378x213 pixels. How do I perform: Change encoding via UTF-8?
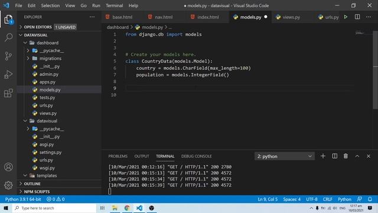click(x=312, y=199)
